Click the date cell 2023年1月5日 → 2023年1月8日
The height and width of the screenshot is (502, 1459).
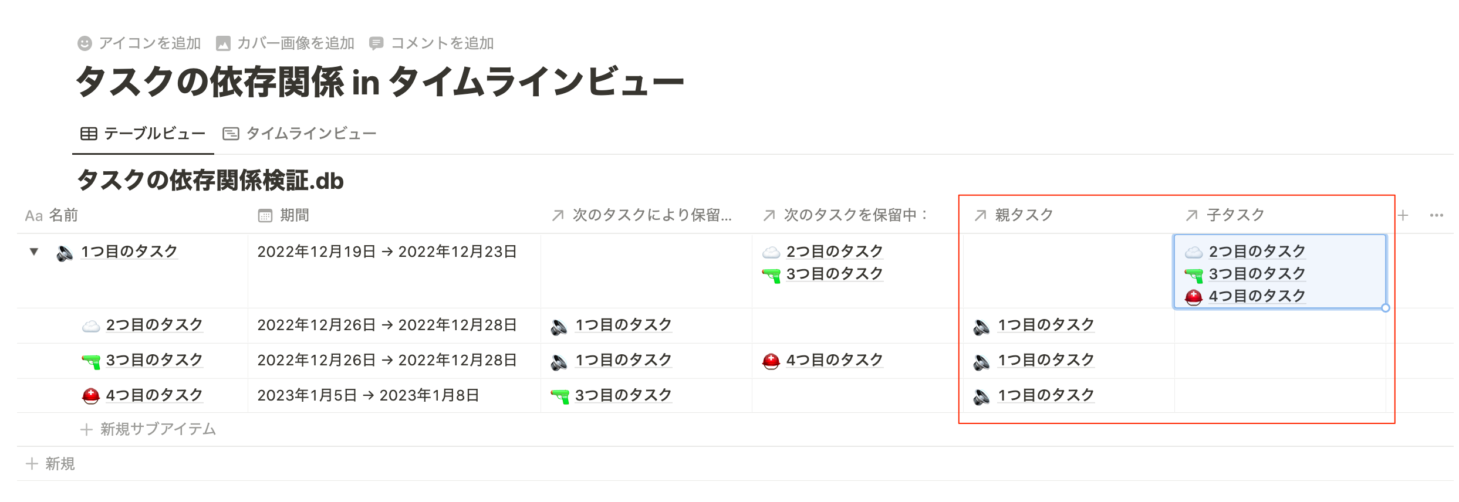coord(368,395)
